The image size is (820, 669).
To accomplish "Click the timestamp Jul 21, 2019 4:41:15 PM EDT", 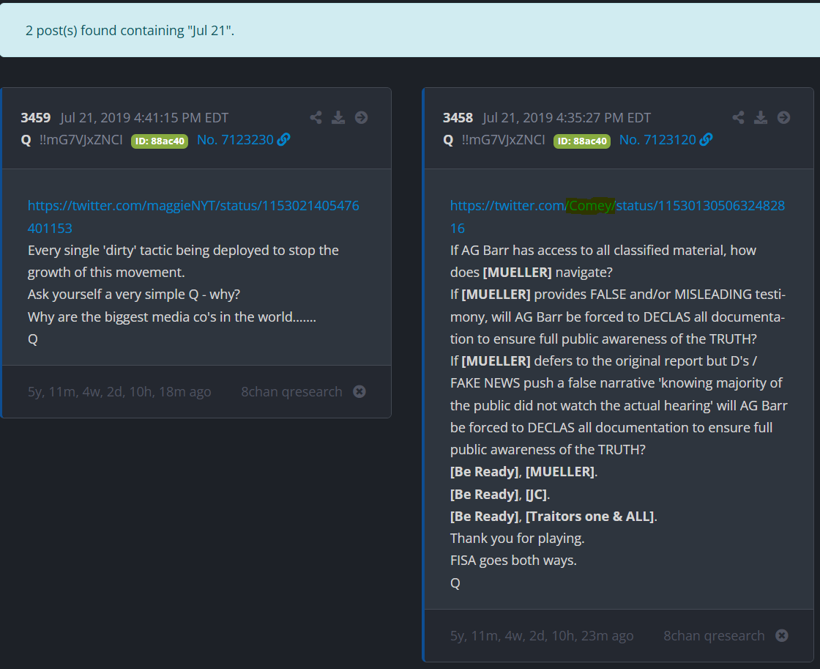I will click(x=144, y=118).
